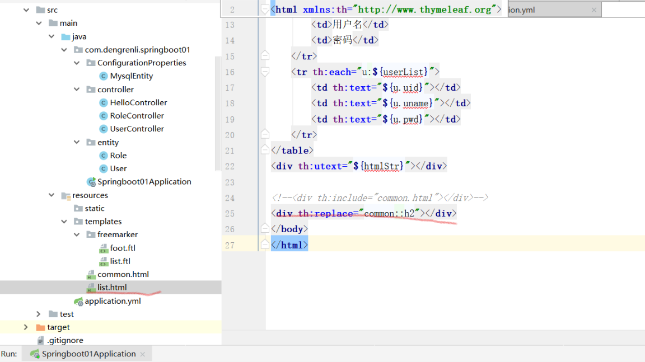Click the static folder icon
The image size is (645, 362).
(78, 208)
